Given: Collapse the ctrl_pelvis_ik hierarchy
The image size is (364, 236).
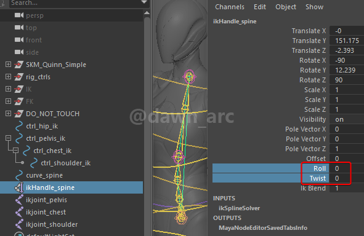Looking at the screenshot, I should pos(8,138).
